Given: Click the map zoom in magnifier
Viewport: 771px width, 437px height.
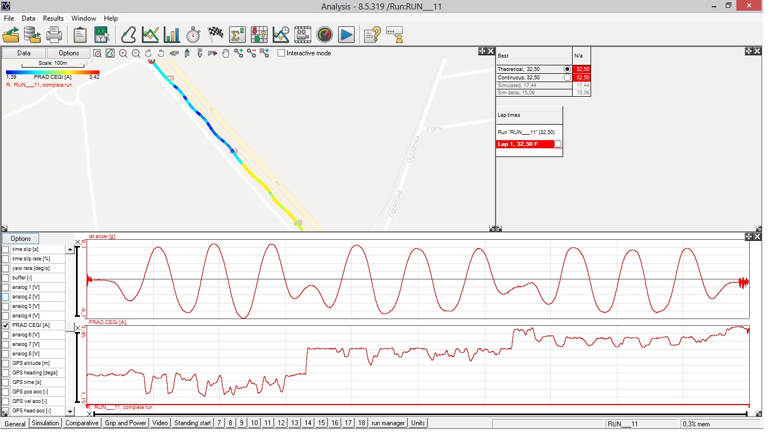Looking at the screenshot, I should tap(123, 53).
